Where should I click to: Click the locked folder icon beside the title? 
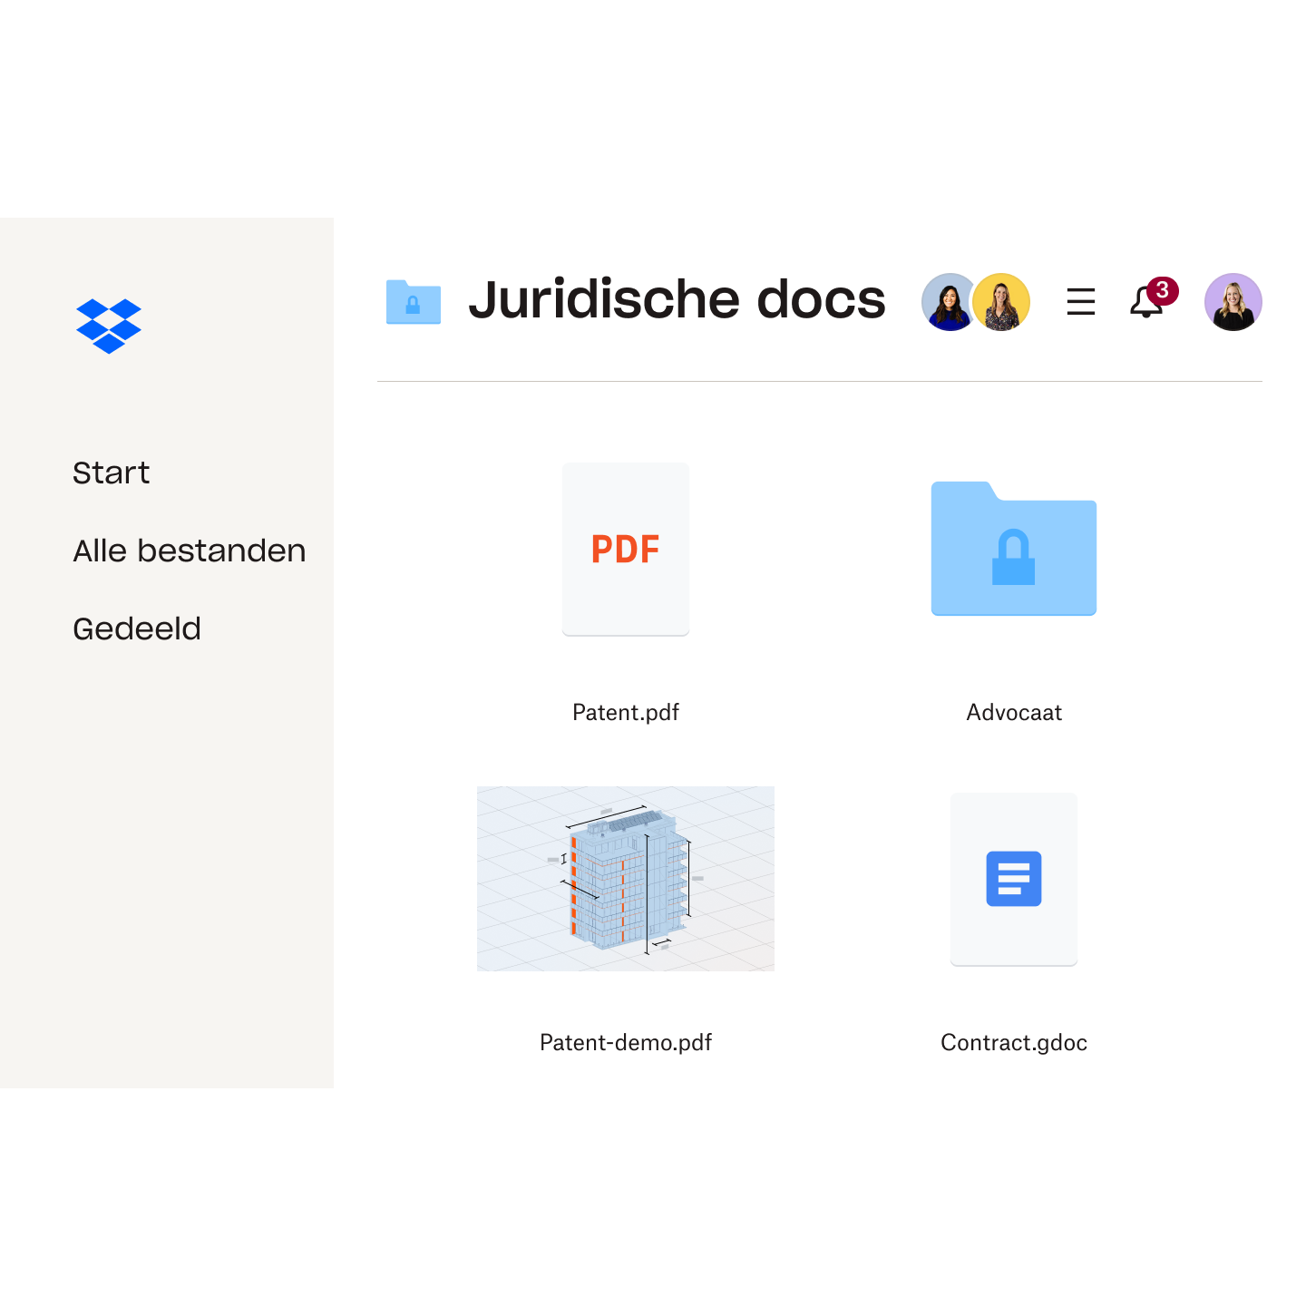coord(414,301)
